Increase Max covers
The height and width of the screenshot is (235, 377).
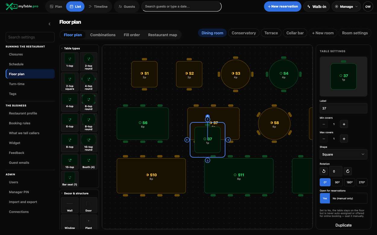click(344, 139)
